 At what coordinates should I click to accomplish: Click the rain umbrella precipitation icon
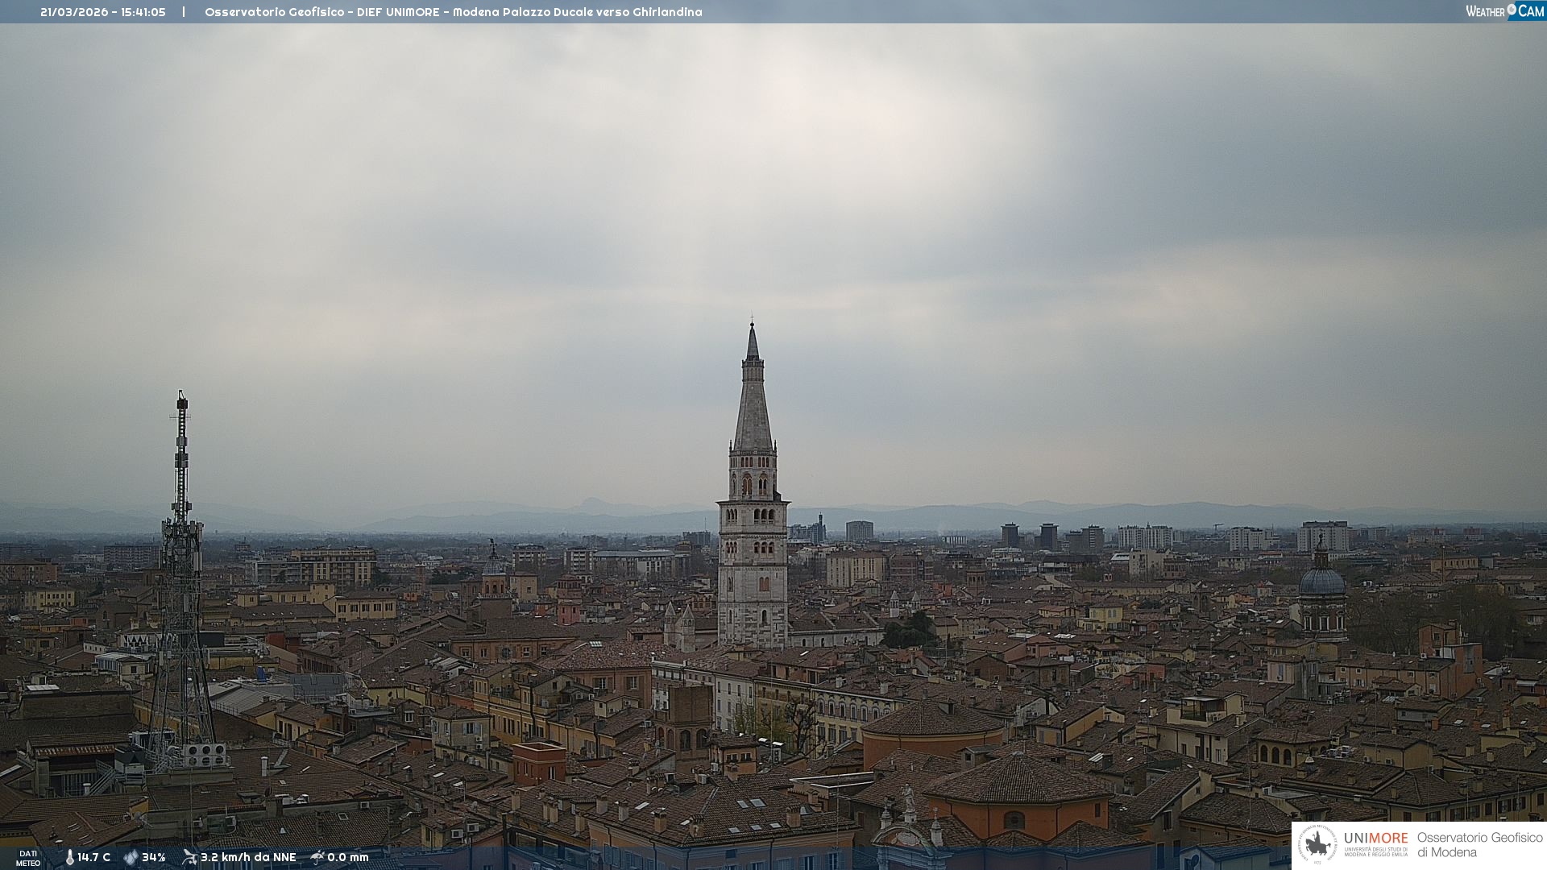click(x=317, y=857)
